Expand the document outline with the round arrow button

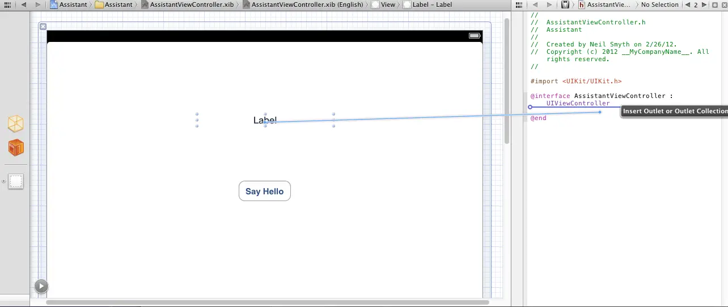pos(41,286)
